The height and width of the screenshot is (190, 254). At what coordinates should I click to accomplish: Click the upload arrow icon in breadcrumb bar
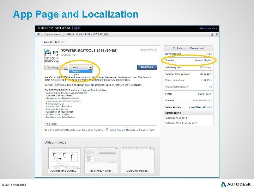[217, 34]
